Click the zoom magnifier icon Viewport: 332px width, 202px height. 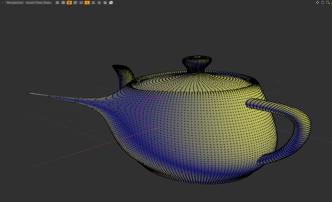pos(328,3)
